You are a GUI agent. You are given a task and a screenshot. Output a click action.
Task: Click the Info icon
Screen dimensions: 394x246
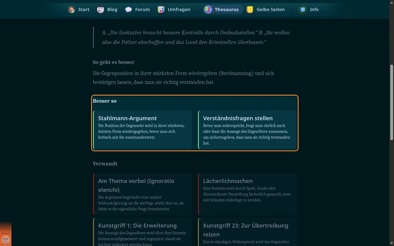(303, 10)
